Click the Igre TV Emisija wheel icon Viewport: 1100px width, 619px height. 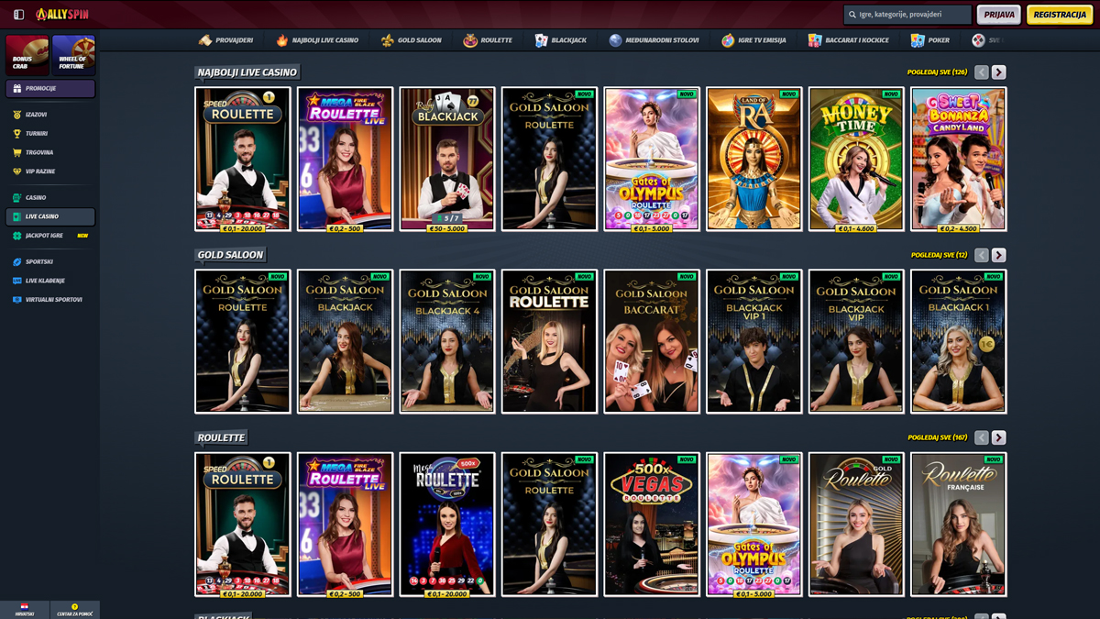(728, 40)
